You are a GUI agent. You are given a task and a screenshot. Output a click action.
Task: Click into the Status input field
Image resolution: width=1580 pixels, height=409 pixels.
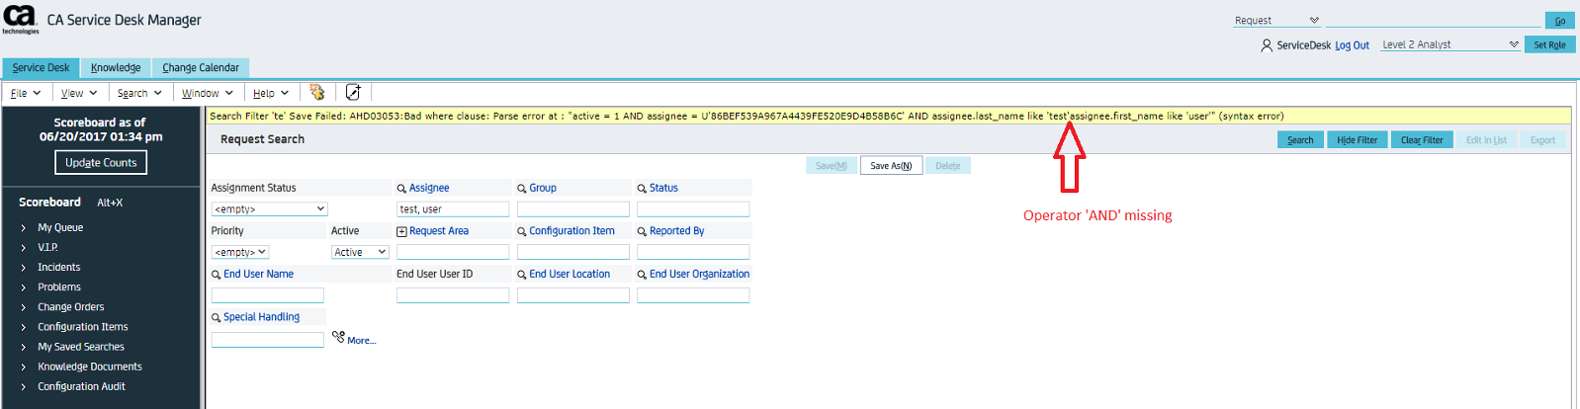coord(693,209)
